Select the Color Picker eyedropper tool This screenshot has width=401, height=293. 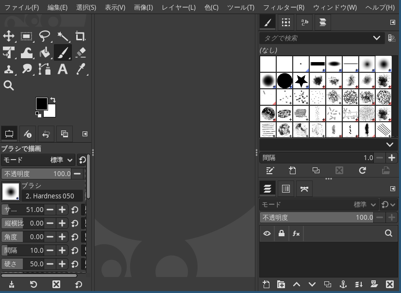pyautogui.click(x=80, y=69)
